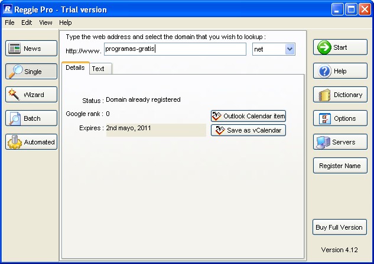
Task: Open Batch lookup mode
Action: tap(31, 118)
